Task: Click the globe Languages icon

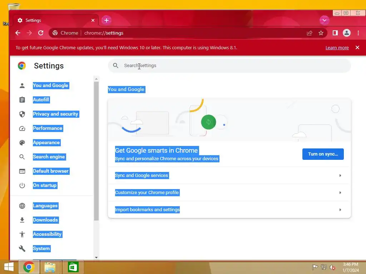Action: point(22,206)
